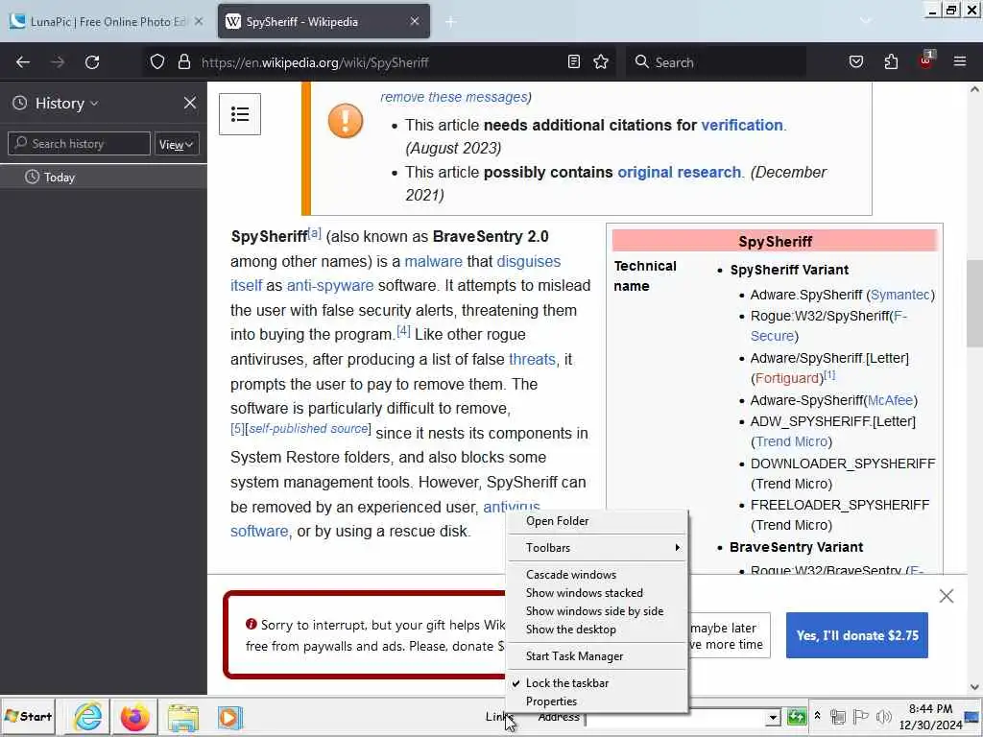Select Show windows side by side
This screenshot has height=737, width=983.
coord(597,611)
